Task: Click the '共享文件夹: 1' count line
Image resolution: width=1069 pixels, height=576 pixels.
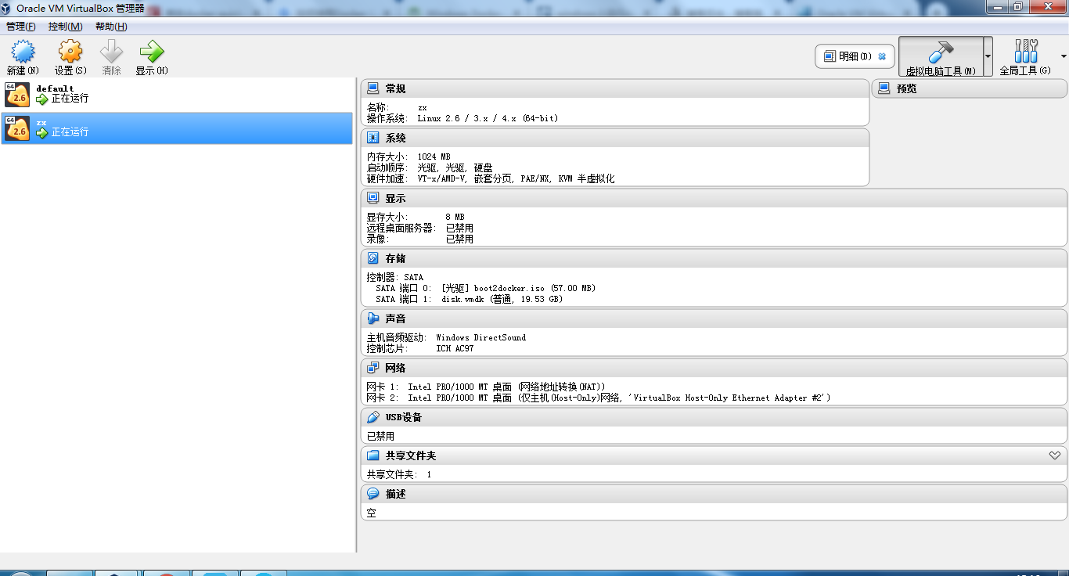Action: 399,474
